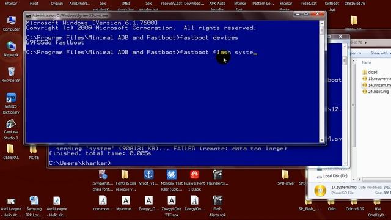Select the Whizzo Dictionary shortcut

pyautogui.click(x=11, y=103)
